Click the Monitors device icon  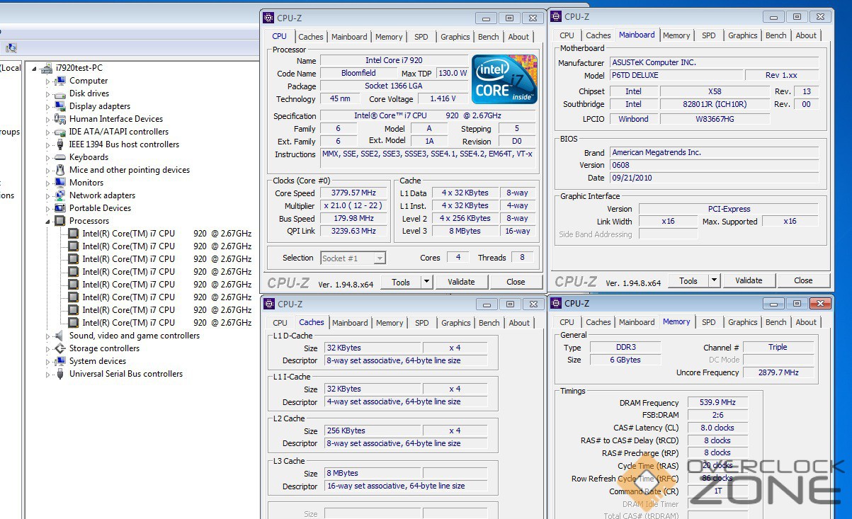60,183
